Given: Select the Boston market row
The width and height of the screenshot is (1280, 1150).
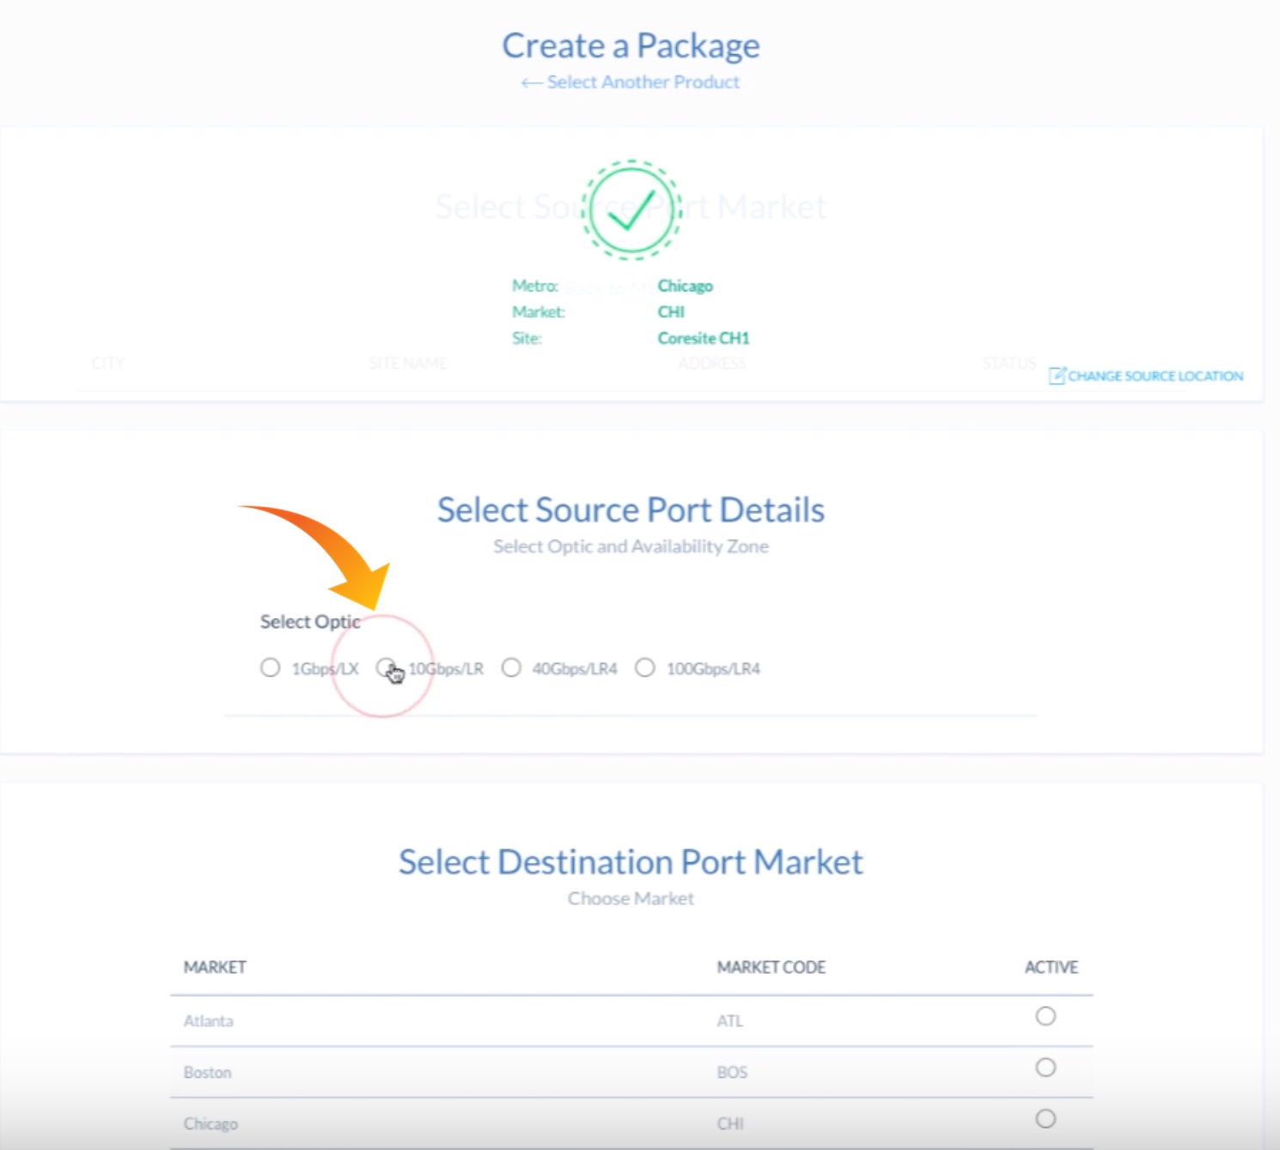Looking at the screenshot, I should [x=207, y=1072].
